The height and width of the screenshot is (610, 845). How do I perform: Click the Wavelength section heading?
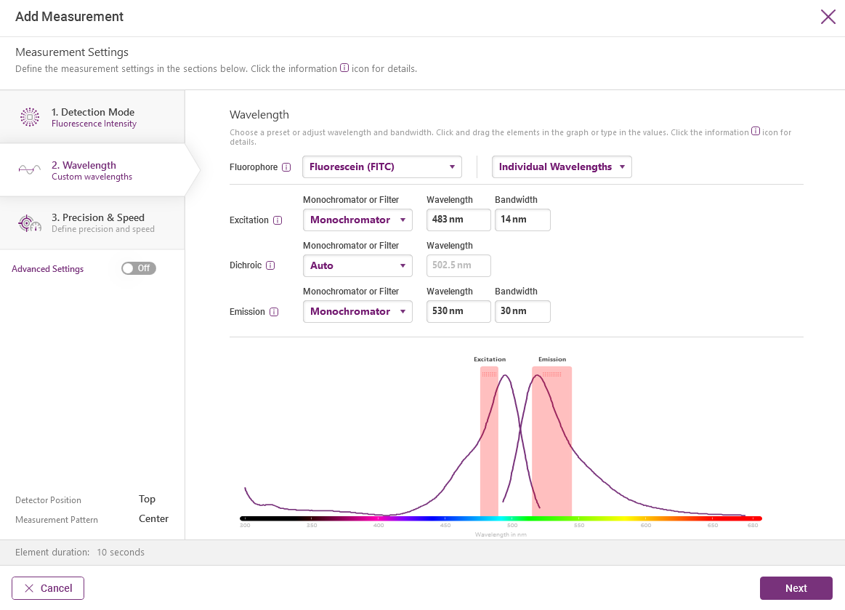(x=259, y=114)
